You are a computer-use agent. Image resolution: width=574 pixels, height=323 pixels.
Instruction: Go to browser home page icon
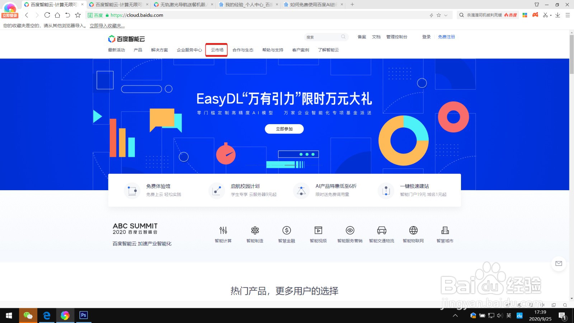coord(57,15)
